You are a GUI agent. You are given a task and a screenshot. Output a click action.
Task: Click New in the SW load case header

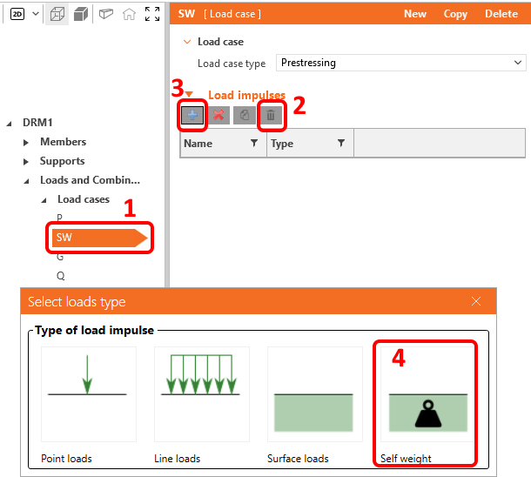[415, 14]
